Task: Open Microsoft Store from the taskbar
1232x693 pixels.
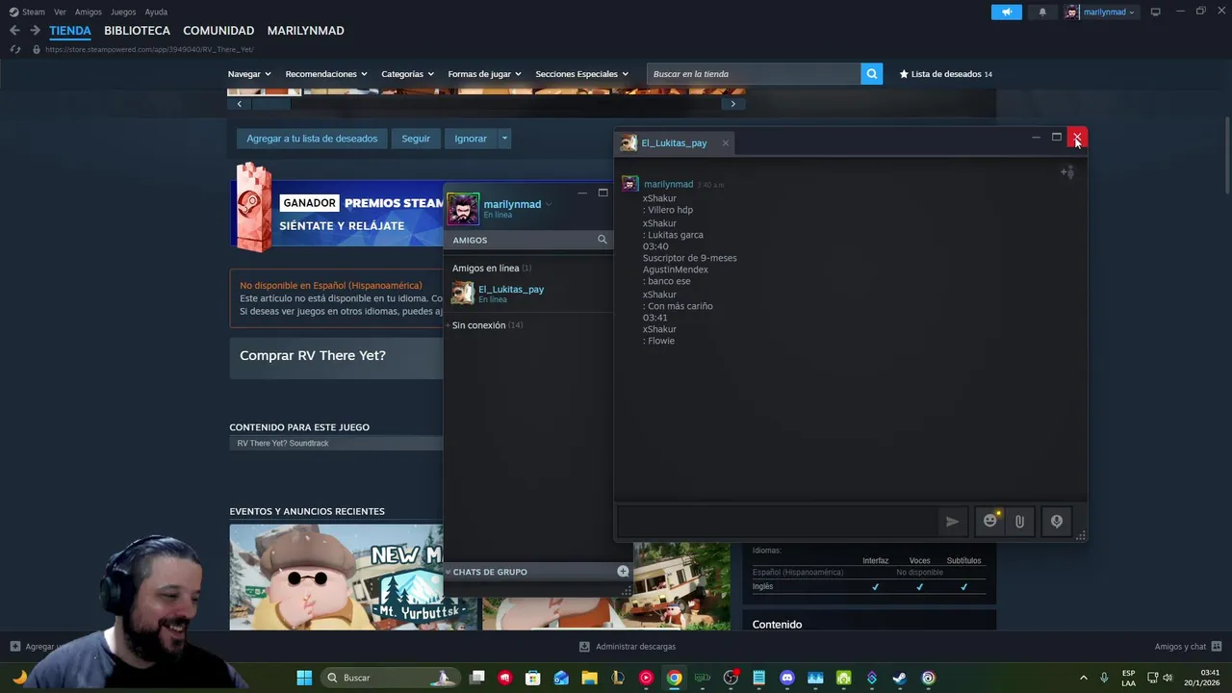Action: 532,678
